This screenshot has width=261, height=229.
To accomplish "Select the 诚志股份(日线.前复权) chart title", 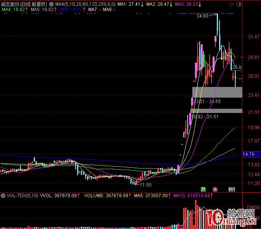I will click(24, 4).
